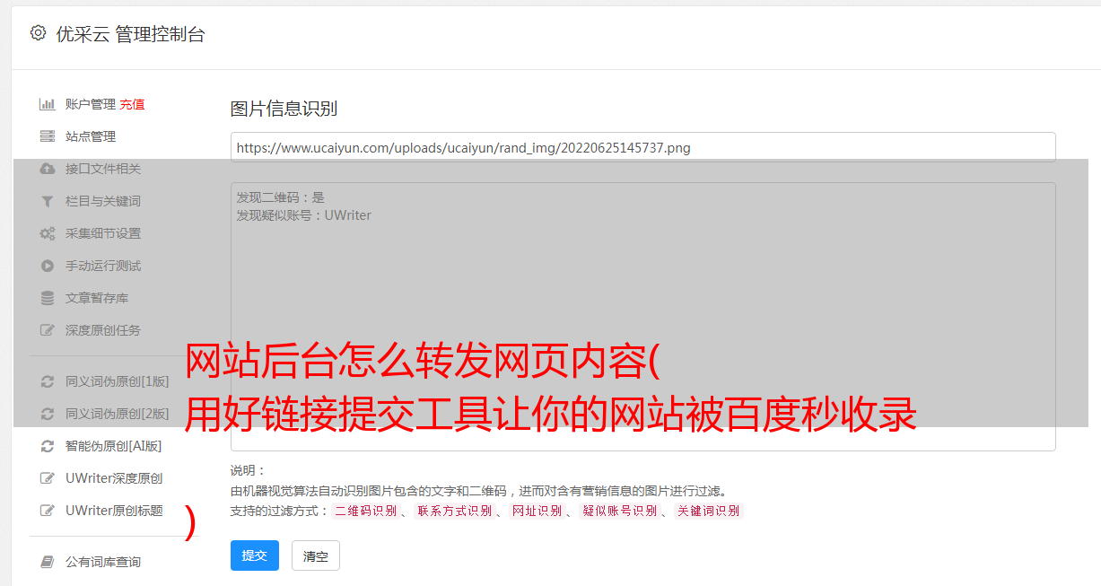Click the play circle icon for 手动运行测试
This screenshot has width=1101, height=586.
tap(48, 266)
